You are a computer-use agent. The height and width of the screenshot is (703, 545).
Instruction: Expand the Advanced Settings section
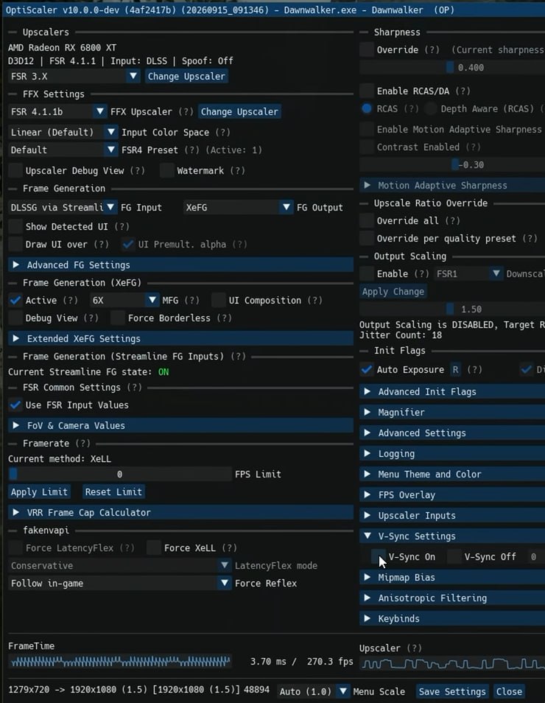pos(452,433)
